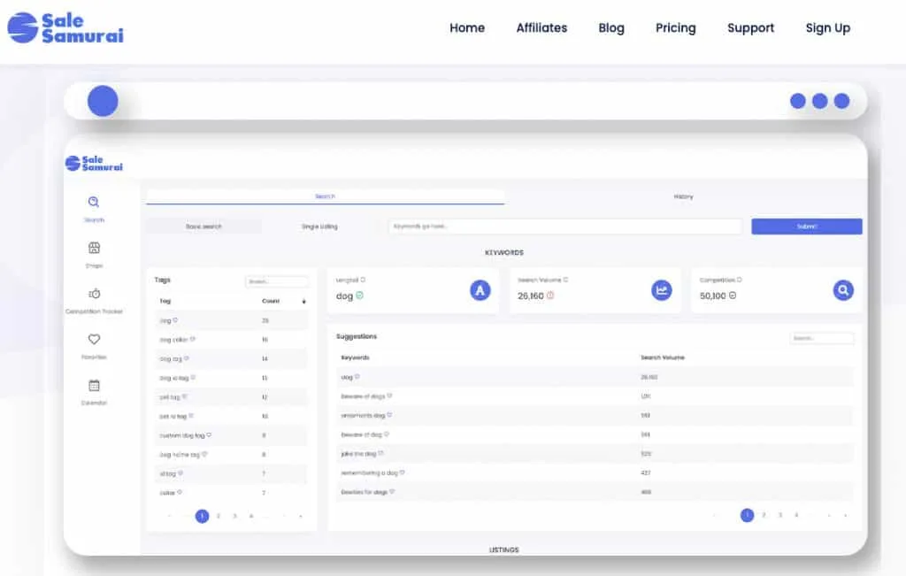The height and width of the screenshot is (576, 906).
Task: Open the Calendar icon in the sidebar
Action: click(94, 386)
